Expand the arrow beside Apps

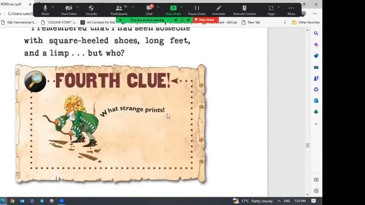tap(279, 7)
